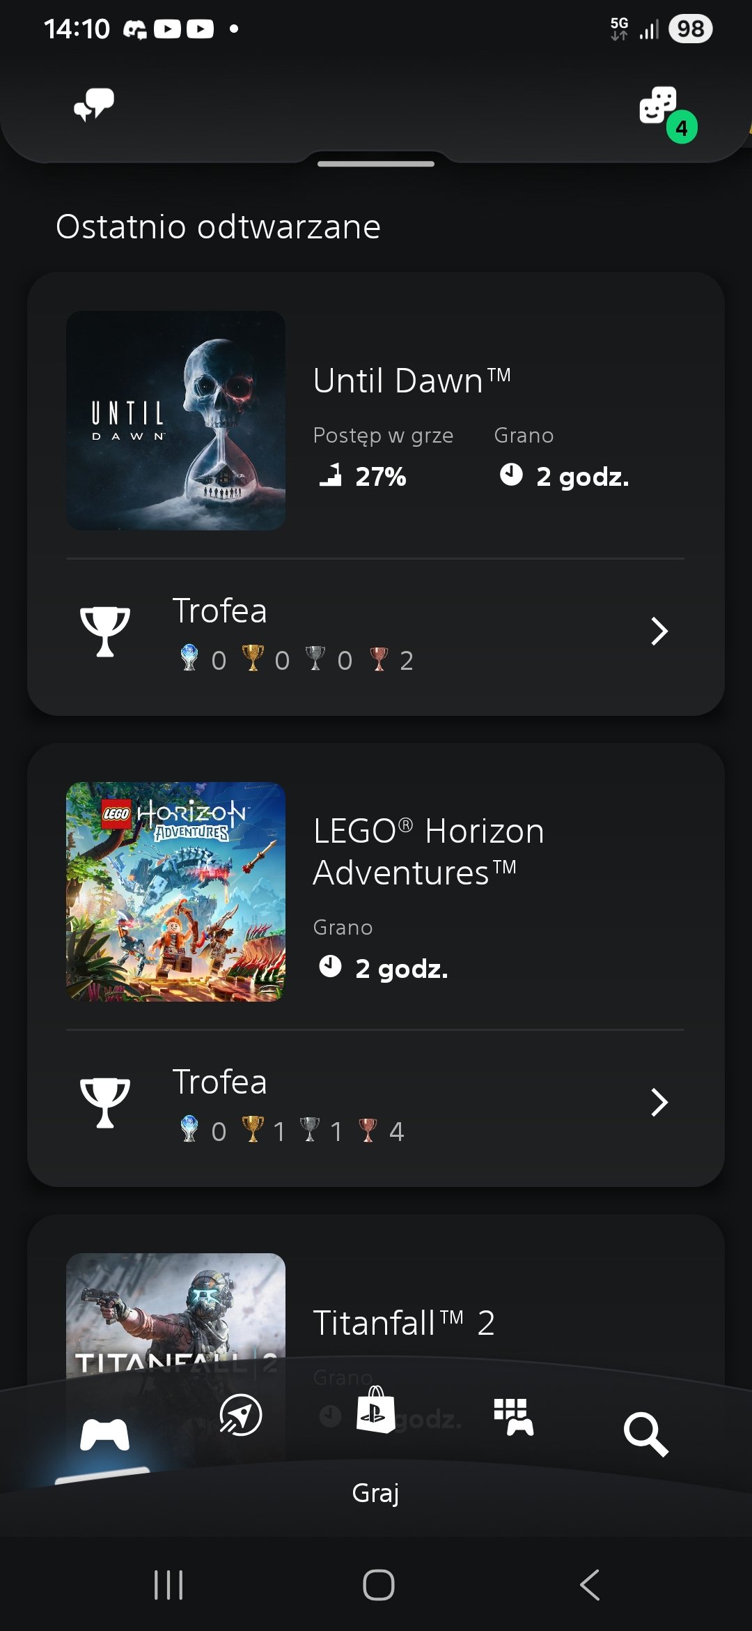Open the chat messages icon at top left
Viewport: 752px width, 1631px height.
pyautogui.click(x=94, y=105)
